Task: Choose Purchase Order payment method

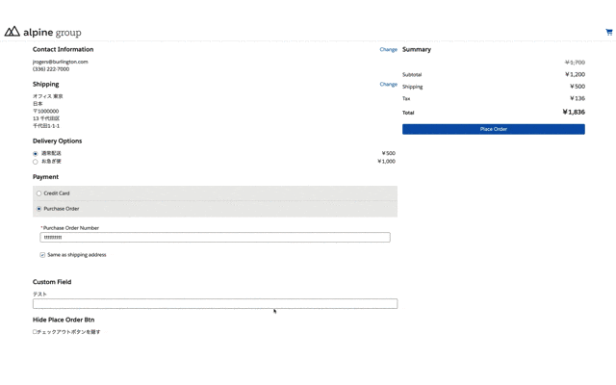Action: pos(38,209)
